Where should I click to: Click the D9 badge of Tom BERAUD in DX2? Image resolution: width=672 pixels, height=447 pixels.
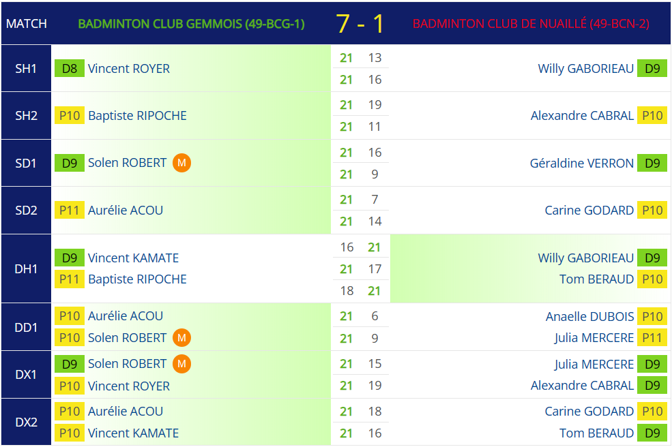point(652,433)
